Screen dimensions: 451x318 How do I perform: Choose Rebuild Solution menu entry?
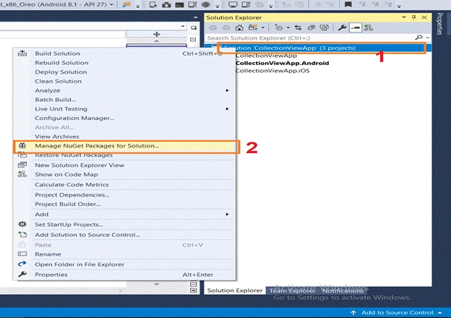coord(124,63)
